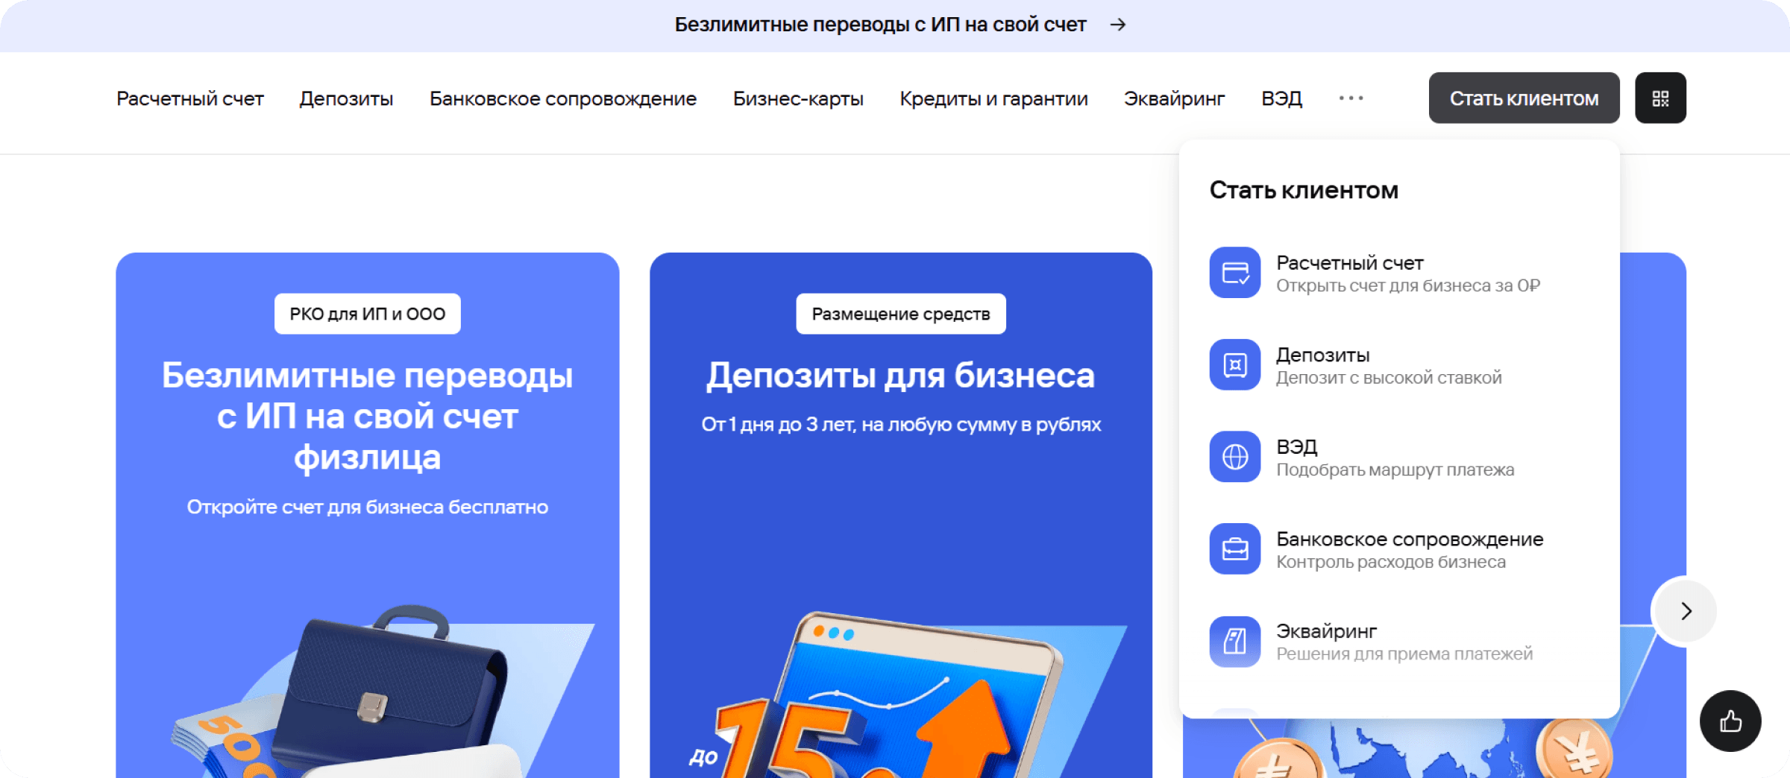Screen dimensions: 1790x778
Task: Expand the three-dots more menu
Action: coord(1351,98)
